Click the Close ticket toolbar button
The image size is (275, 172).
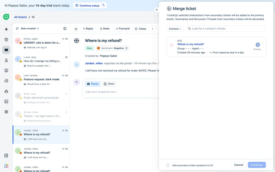pyautogui.click(x=141, y=29)
